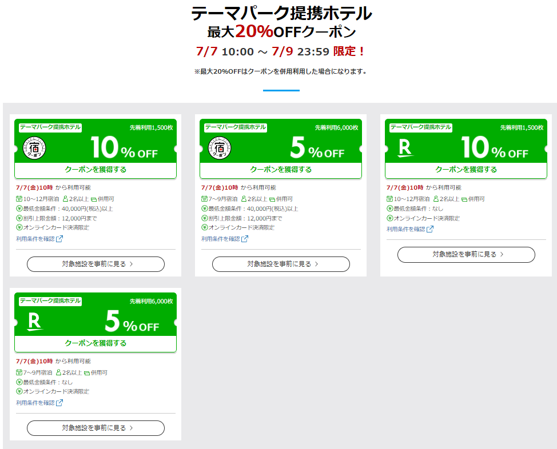557x449 pixels.
Task: Click the 宿クーポン logo on the 5% OFF coupon
Action: pyautogui.click(x=219, y=149)
